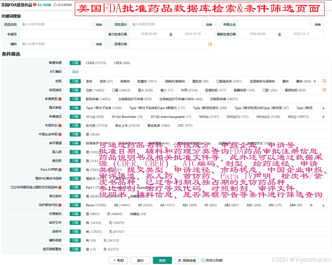This screenshot has width=332, height=265.
Task: Select AB (14441) equivalence code
Action: click(x=122, y=205)
